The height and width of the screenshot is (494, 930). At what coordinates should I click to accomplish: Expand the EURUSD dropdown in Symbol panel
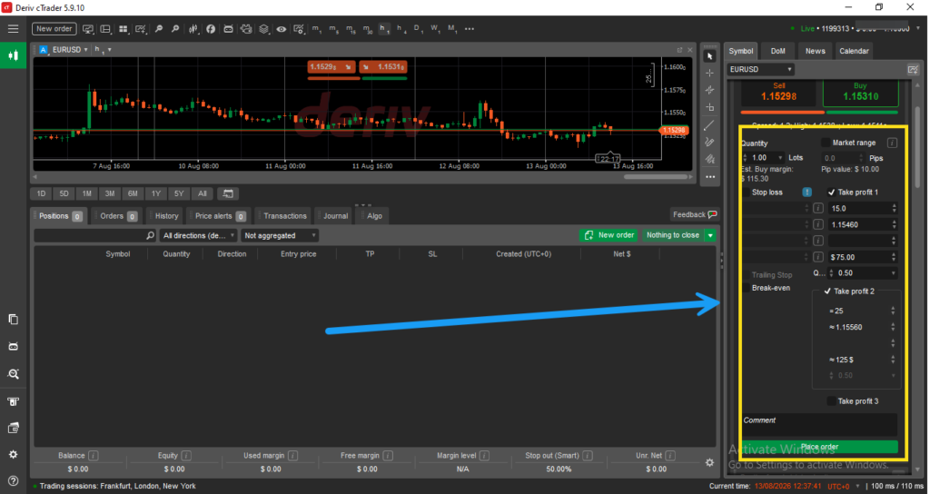761,69
